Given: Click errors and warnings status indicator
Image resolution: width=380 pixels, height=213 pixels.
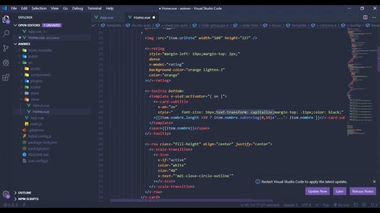Looking at the screenshot, I should pyautogui.click(x=11, y=205).
